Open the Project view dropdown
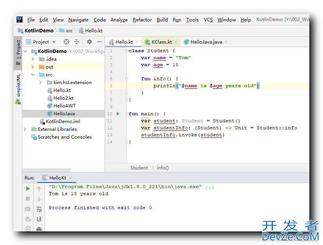This screenshot has width=323, height=245. point(54,42)
